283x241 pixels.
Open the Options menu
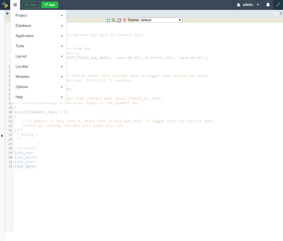(x=38, y=87)
